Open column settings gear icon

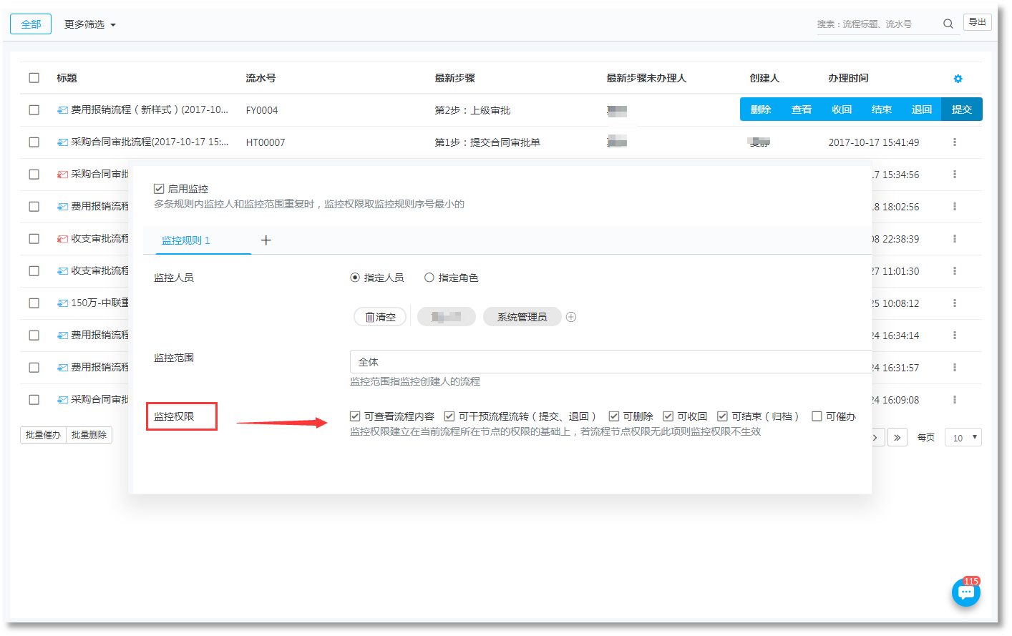[958, 79]
